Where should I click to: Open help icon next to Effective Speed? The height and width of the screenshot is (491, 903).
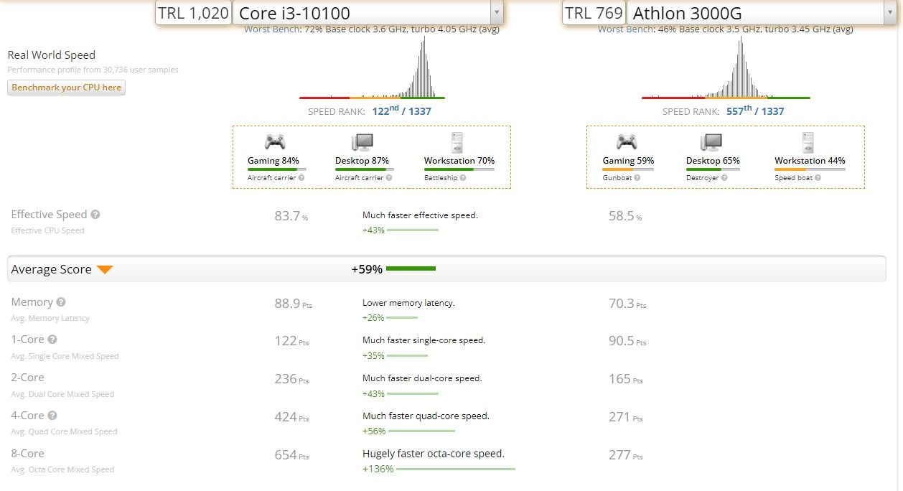95,215
